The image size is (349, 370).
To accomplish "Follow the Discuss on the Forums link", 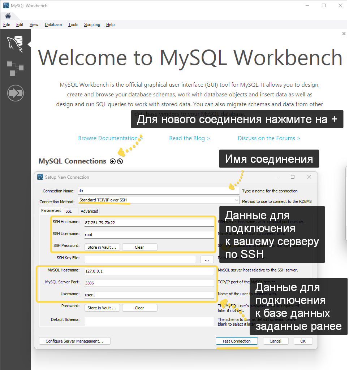I will click(269, 138).
